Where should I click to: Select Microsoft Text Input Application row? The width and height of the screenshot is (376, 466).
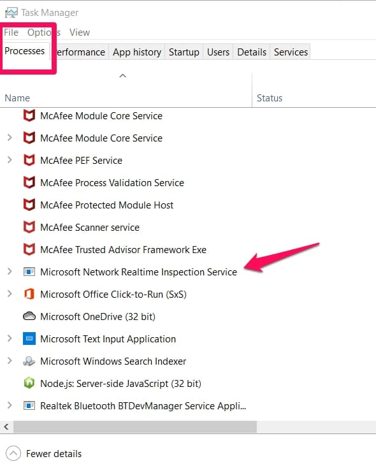pyautogui.click(x=188, y=339)
